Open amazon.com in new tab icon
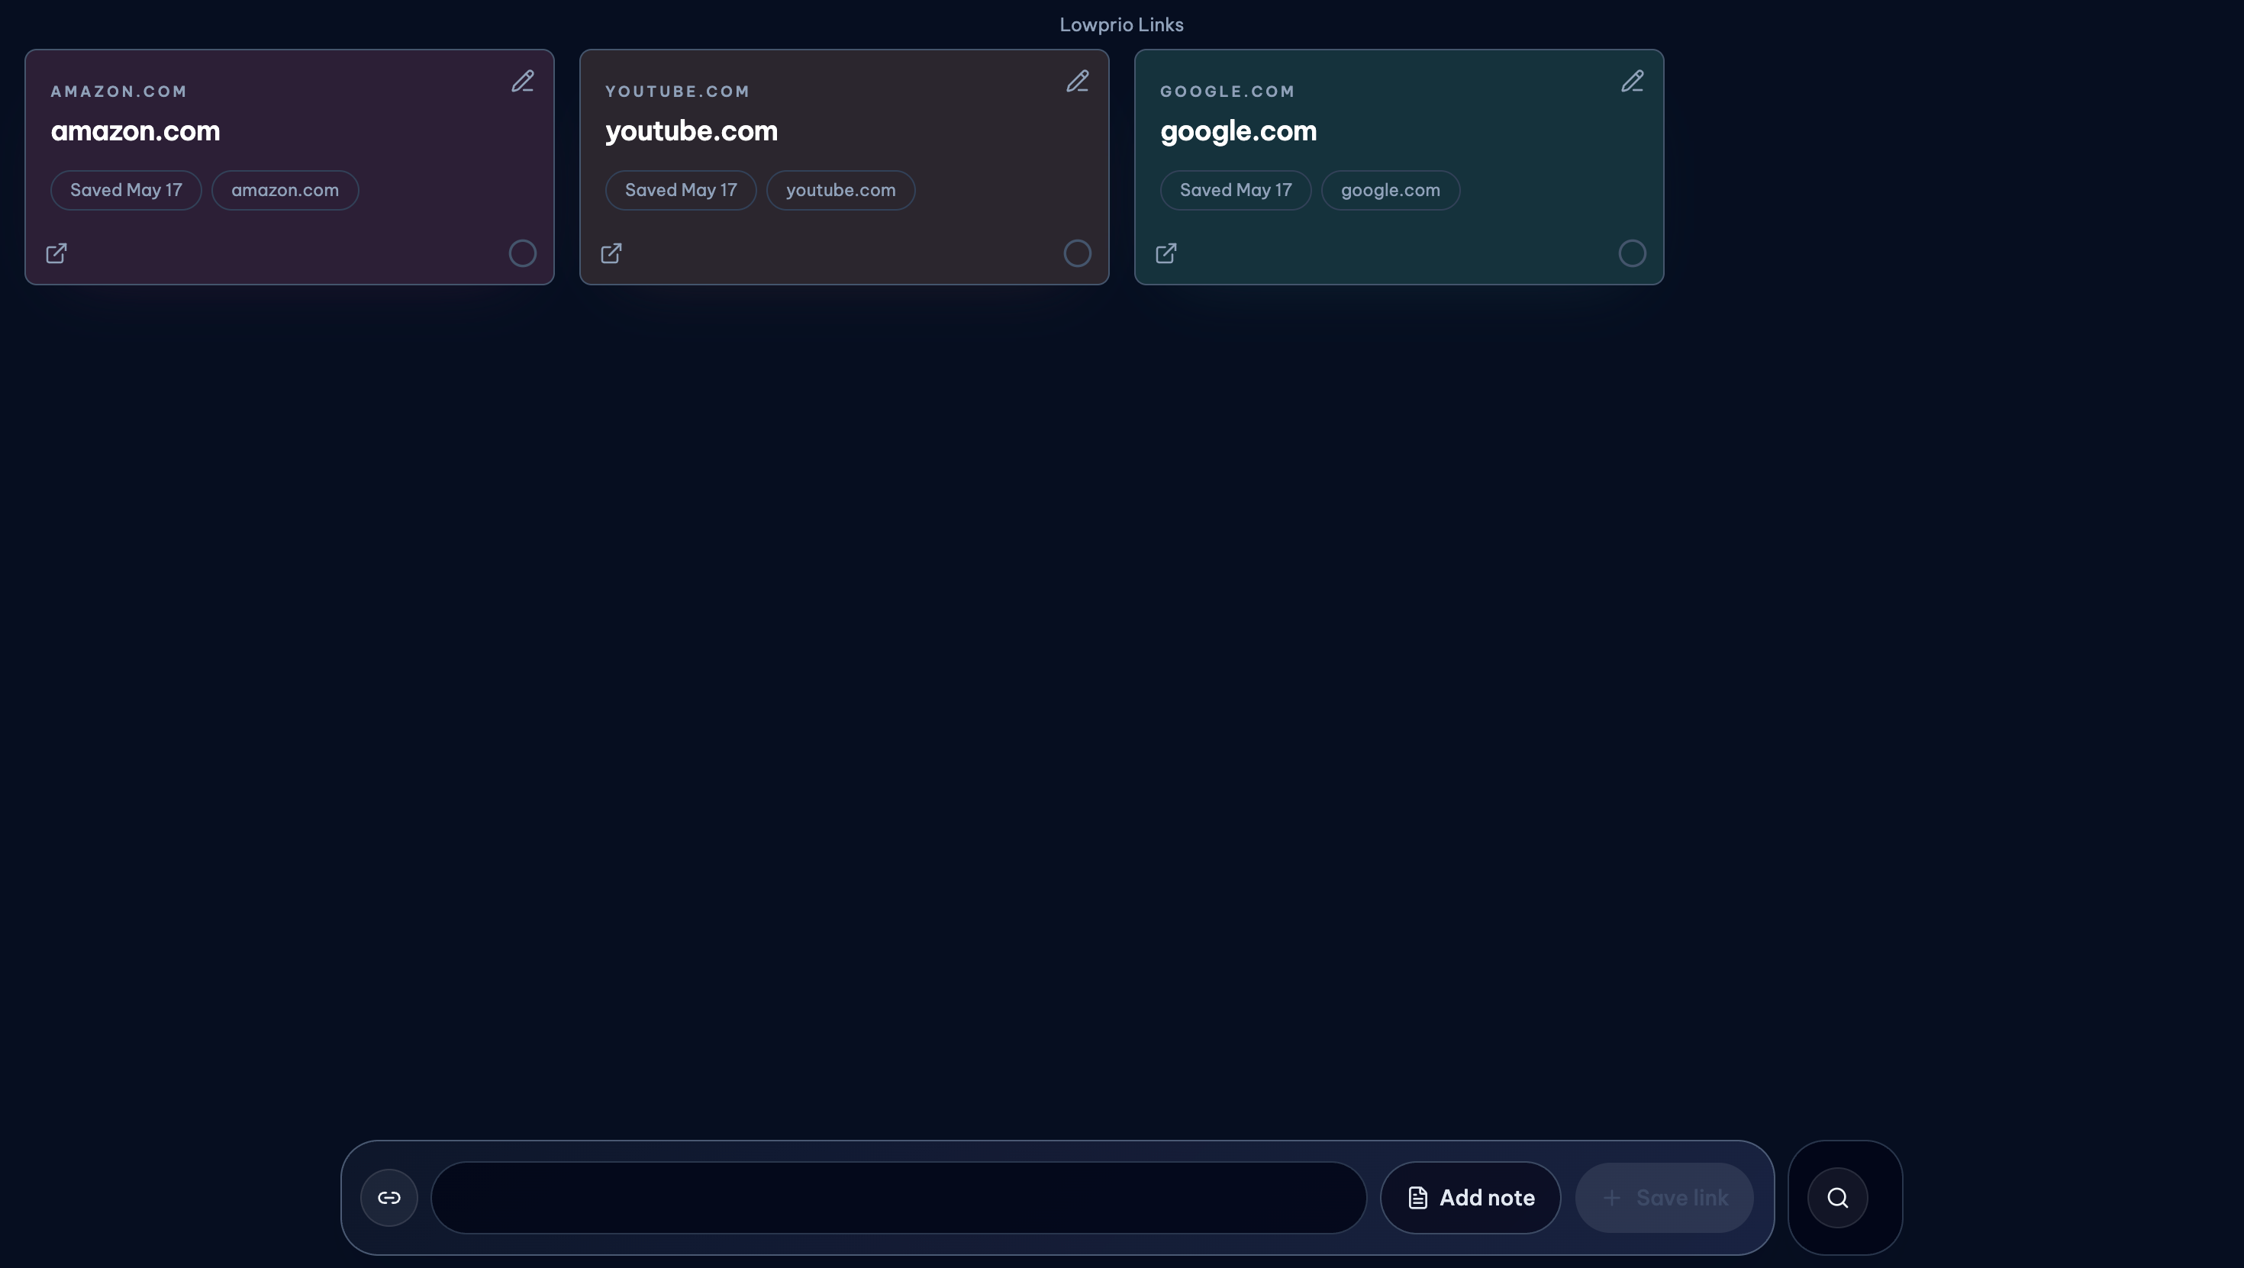 point(56,253)
